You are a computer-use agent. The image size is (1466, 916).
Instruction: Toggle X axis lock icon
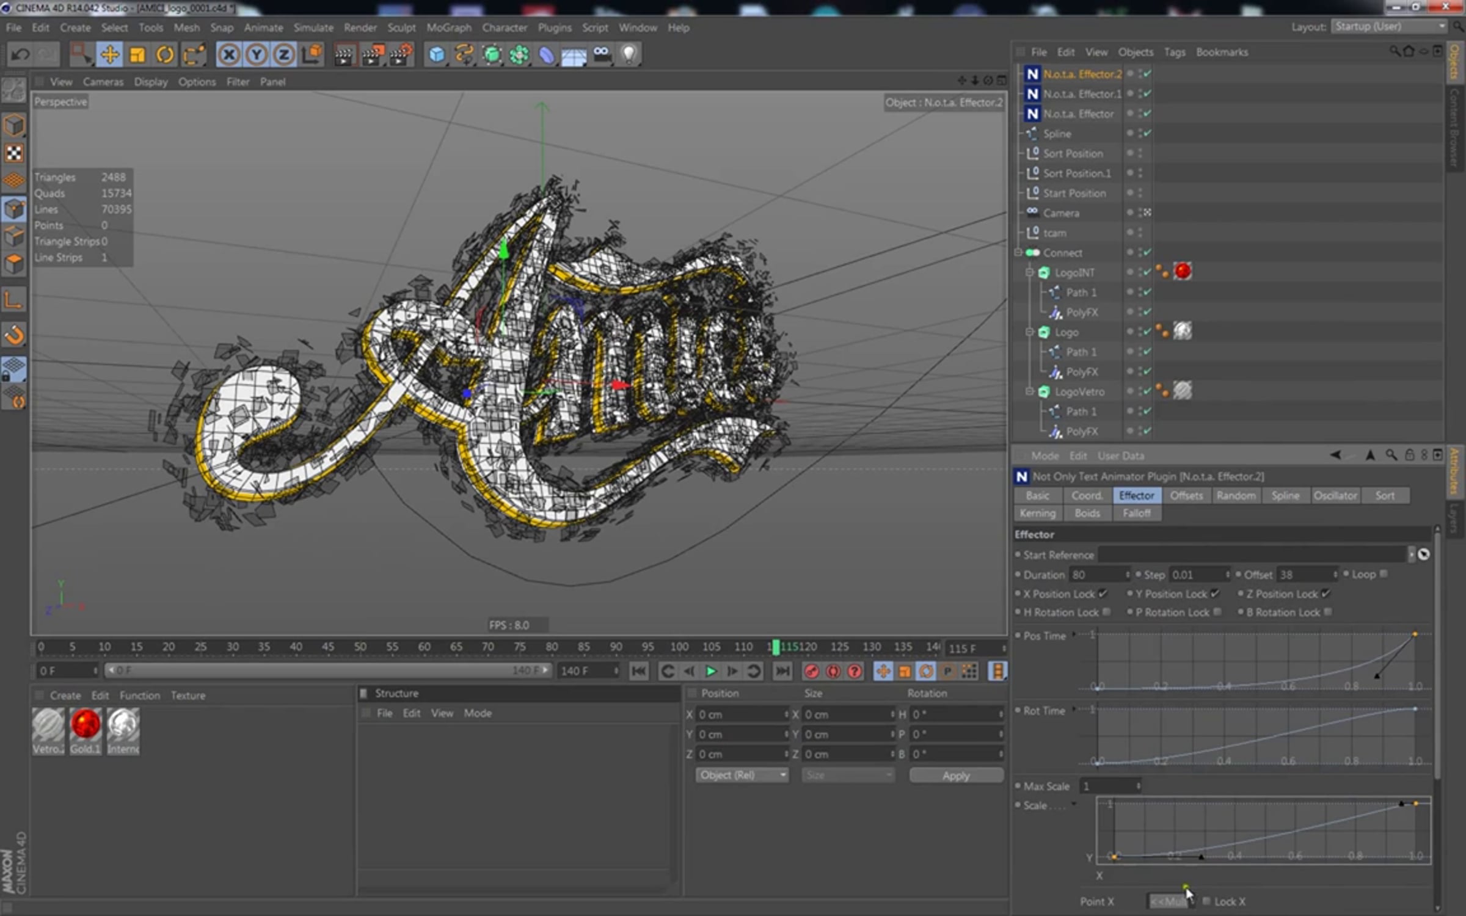coord(229,55)
